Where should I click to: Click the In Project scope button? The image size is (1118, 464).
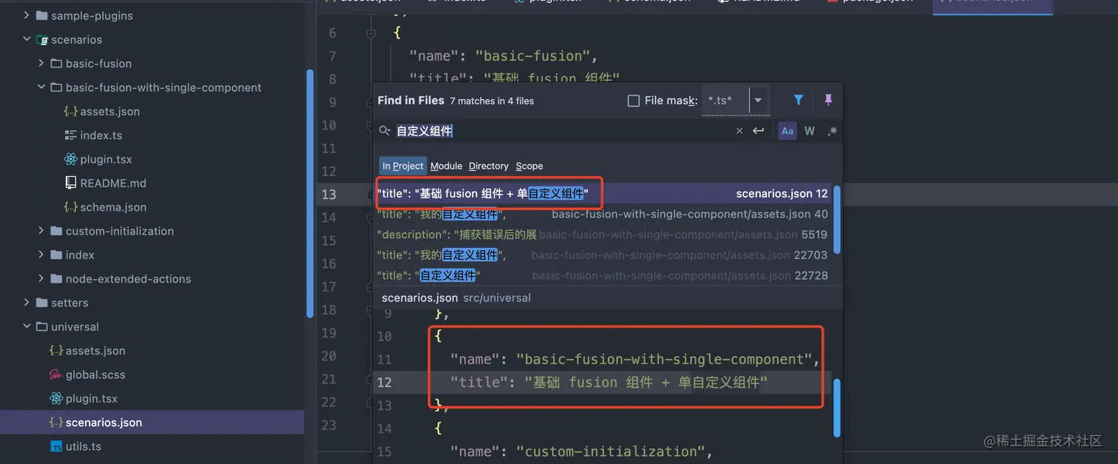click(x=402, y=166)
